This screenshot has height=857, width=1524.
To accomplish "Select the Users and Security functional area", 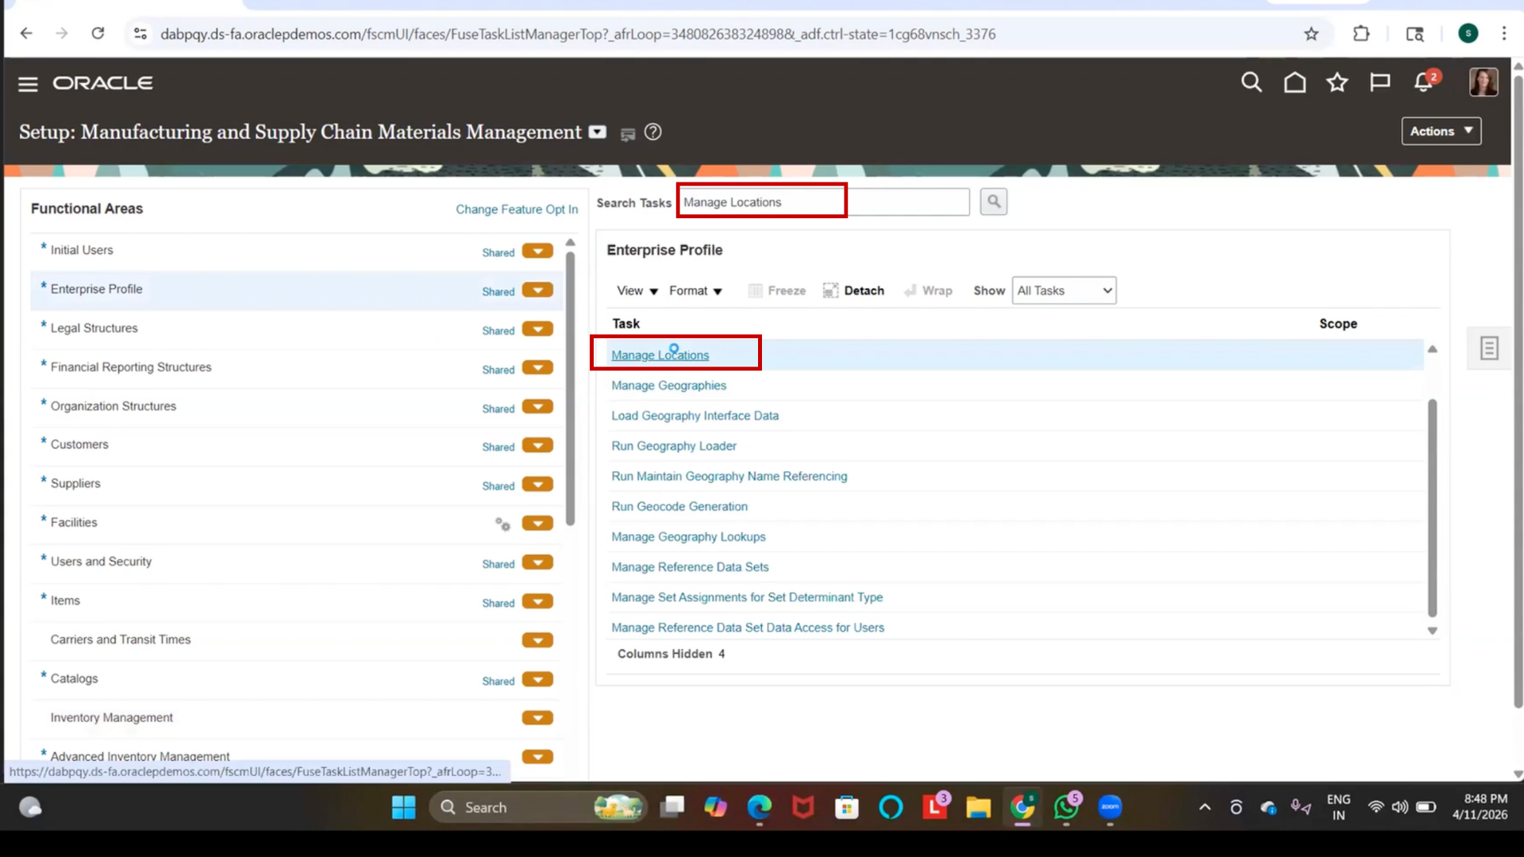I will [101, 561].
